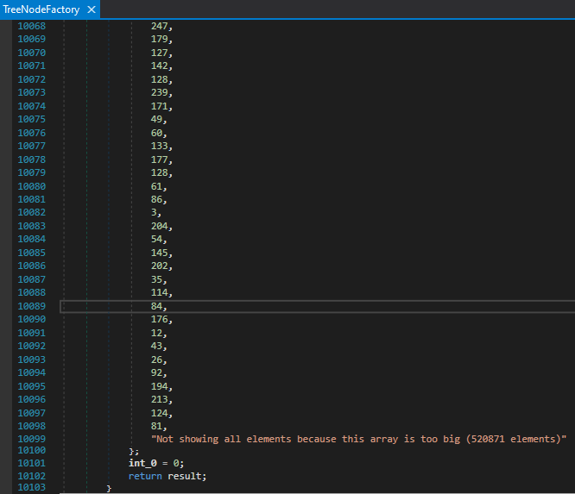Click line number 10103
The height and width of the screenshot is (494, 575).
coord(32,487)
